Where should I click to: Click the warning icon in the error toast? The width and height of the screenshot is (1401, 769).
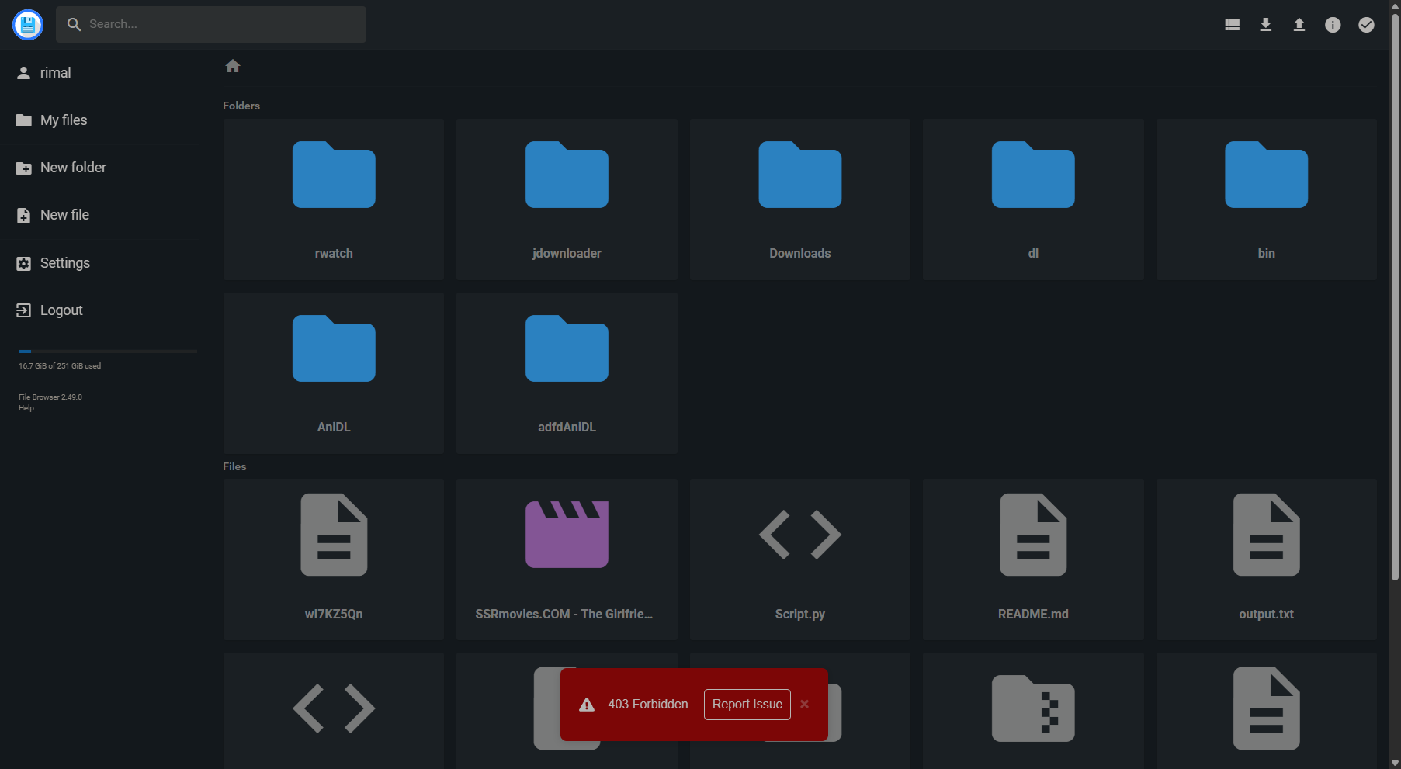[587, 705]
